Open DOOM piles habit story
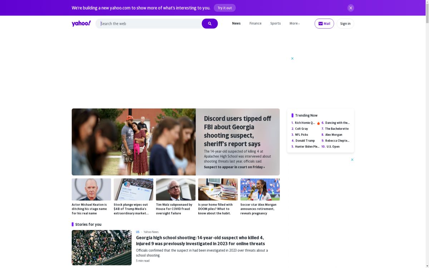 pos(216,209)
